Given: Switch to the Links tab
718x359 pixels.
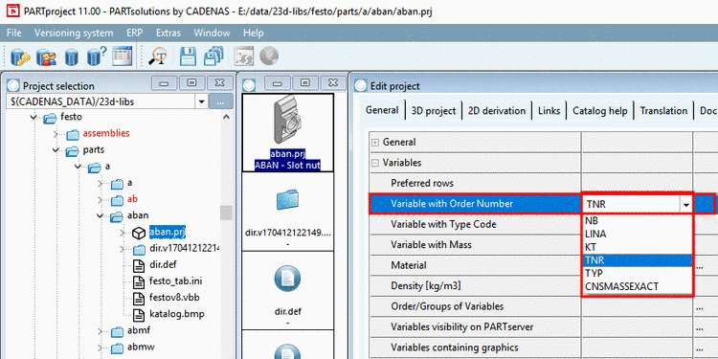Looking at the screenshot, I should pos(550,111).
